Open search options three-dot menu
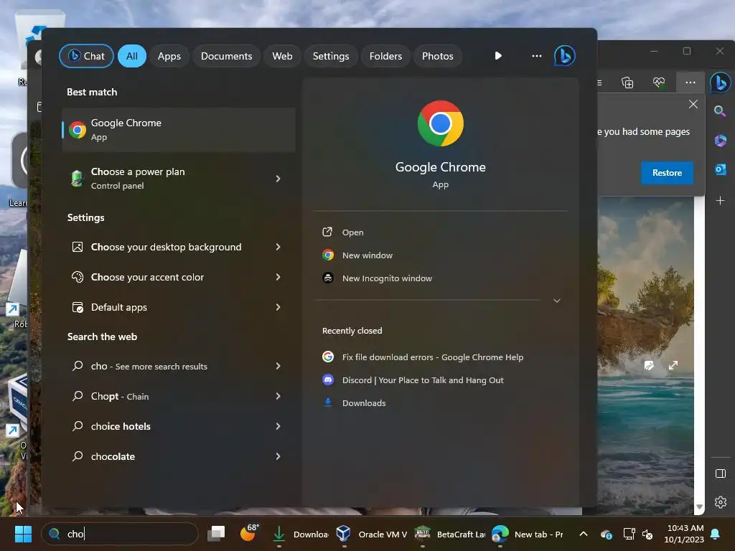735x551 pixels. (x=537, y=56)
